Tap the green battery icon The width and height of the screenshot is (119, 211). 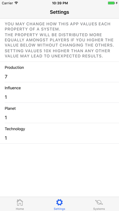tap(111, 3)
